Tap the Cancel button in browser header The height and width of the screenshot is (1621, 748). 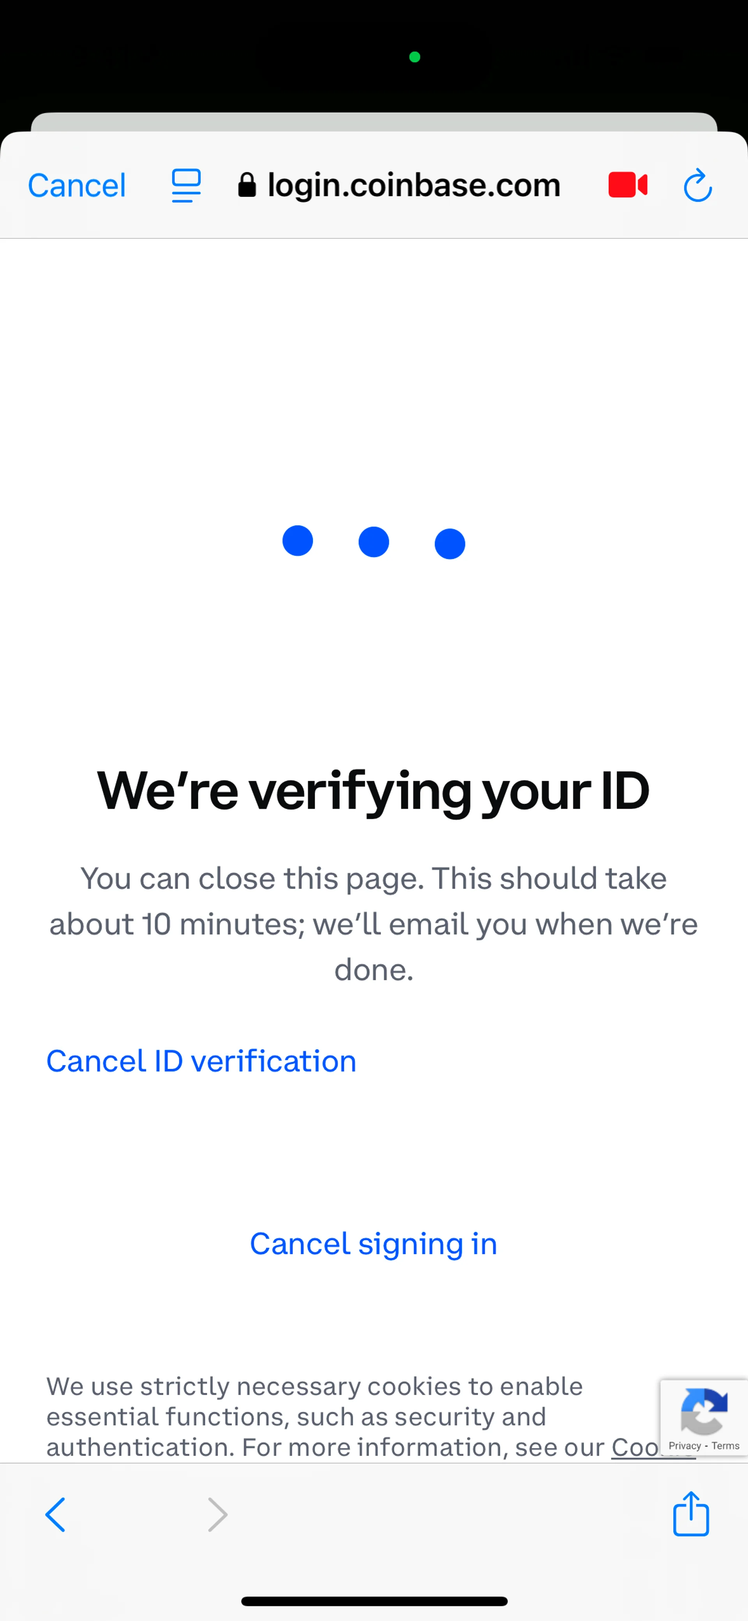pos(77,186)
